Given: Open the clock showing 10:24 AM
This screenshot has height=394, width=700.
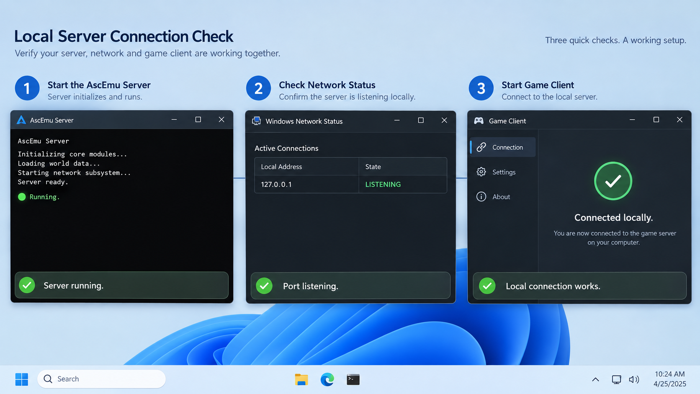Looking at the screenshot, I should pyautogui.click(x=670, y=379).
